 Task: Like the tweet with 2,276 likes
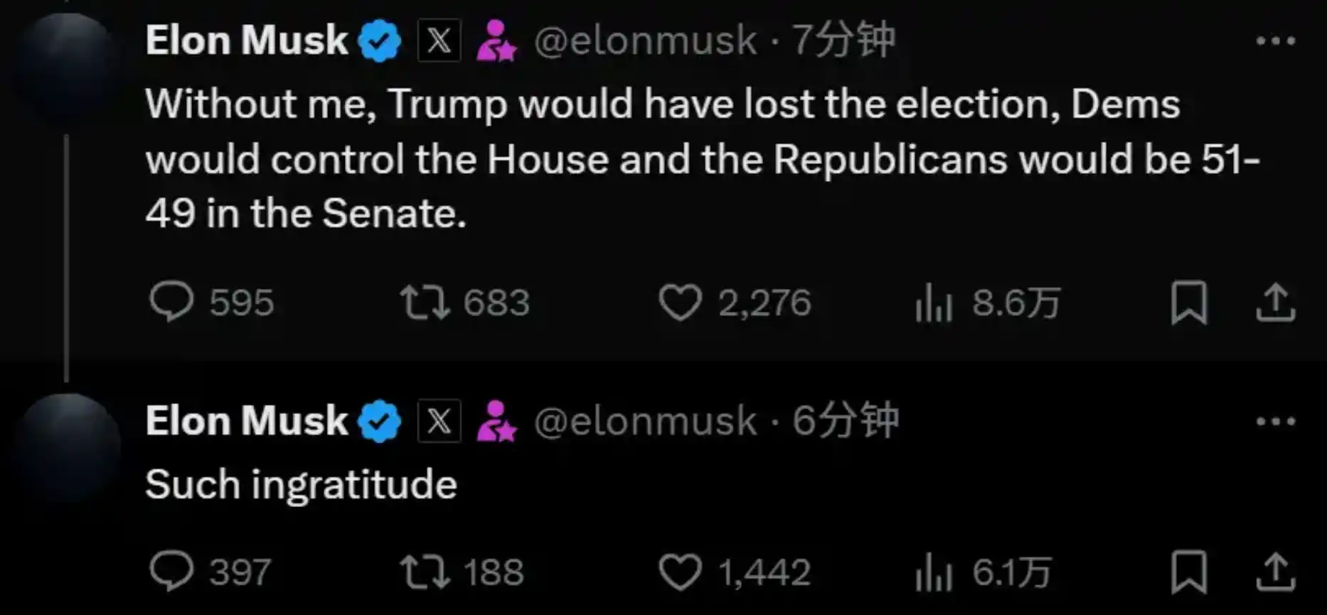680,303
